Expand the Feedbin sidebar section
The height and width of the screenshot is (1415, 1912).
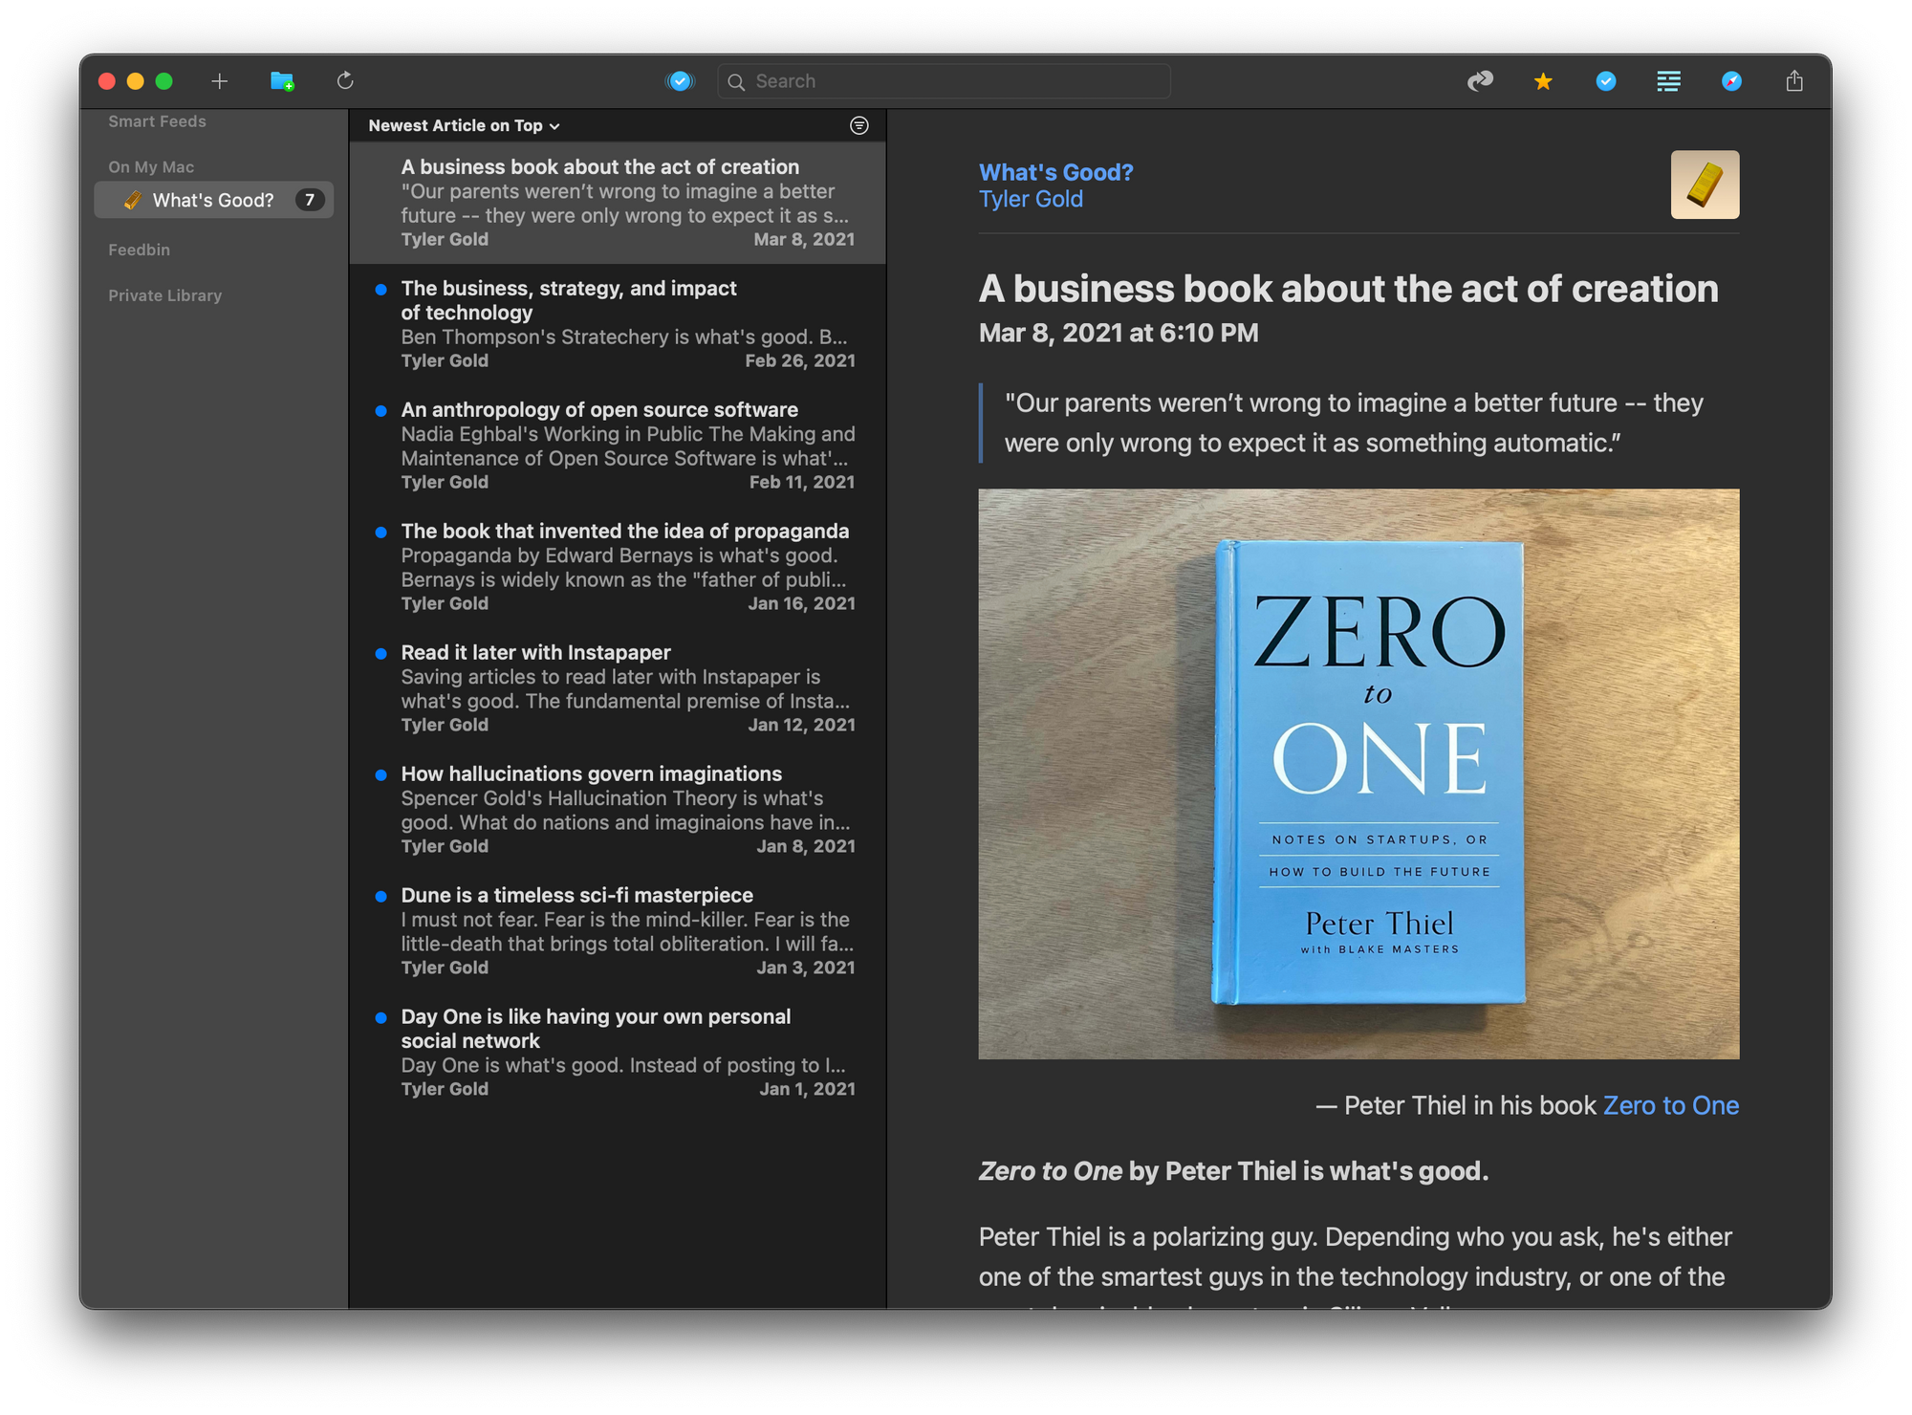point(140,250)
